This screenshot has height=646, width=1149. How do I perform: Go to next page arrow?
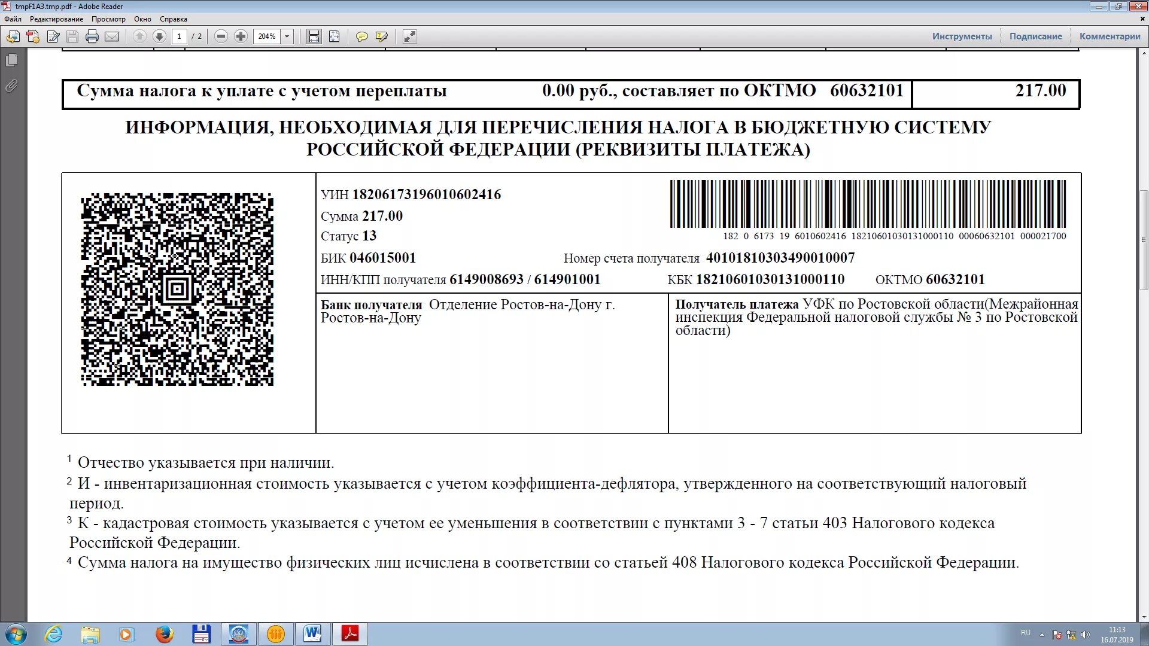(159, 36)
